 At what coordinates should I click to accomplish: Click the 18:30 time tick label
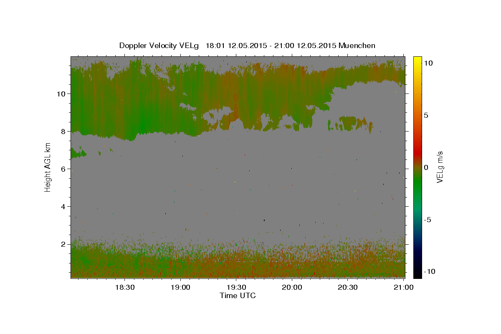point(124,287)
